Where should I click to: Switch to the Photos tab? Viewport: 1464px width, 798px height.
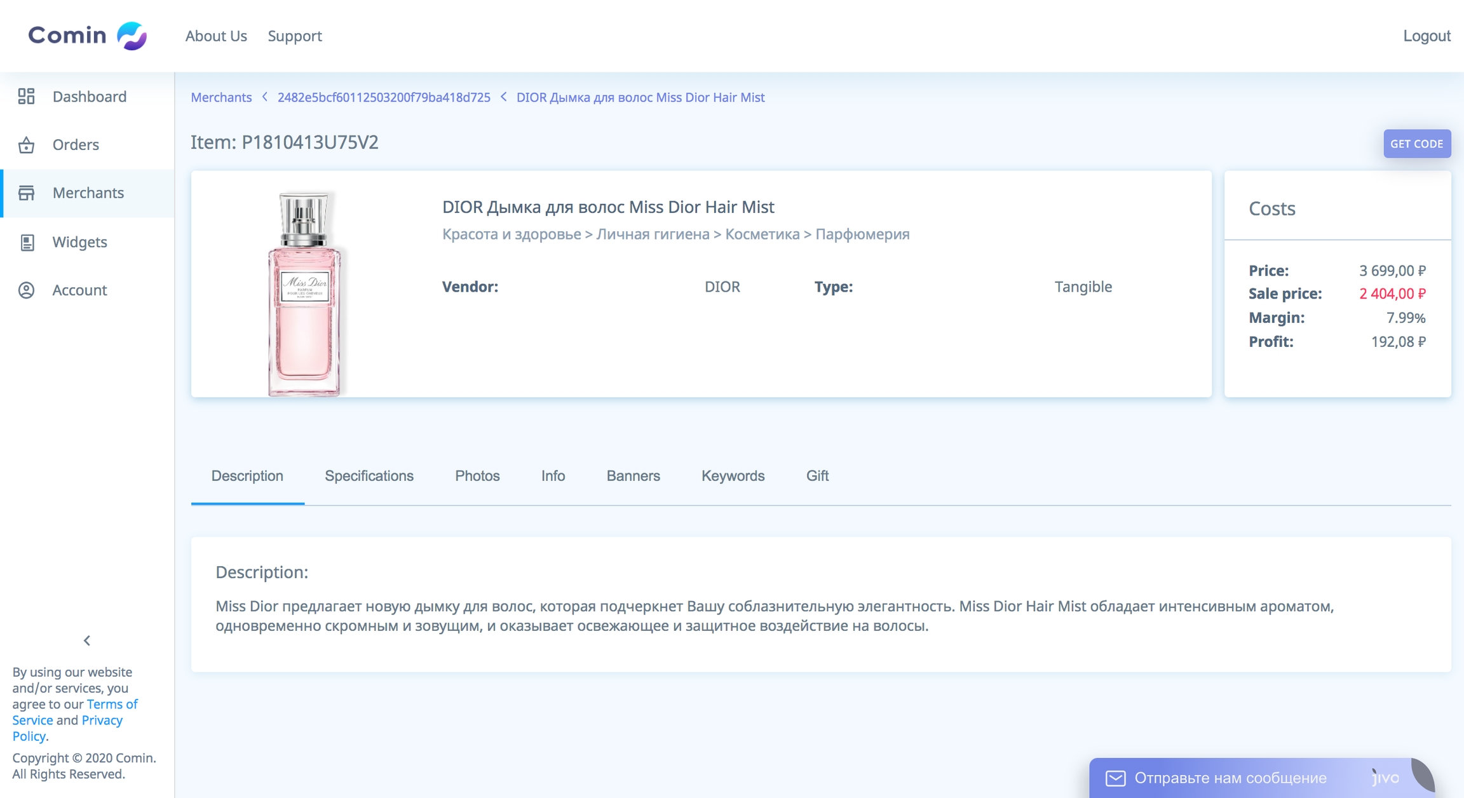[477, 476]
